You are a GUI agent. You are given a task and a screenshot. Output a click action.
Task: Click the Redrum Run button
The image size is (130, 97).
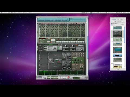pyautogui.click(x=48, y=42)
